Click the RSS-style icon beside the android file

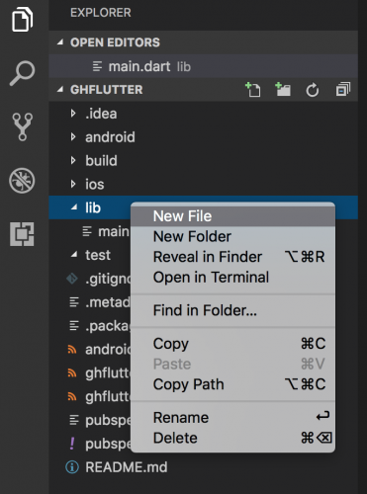click(x=72, y=349)
